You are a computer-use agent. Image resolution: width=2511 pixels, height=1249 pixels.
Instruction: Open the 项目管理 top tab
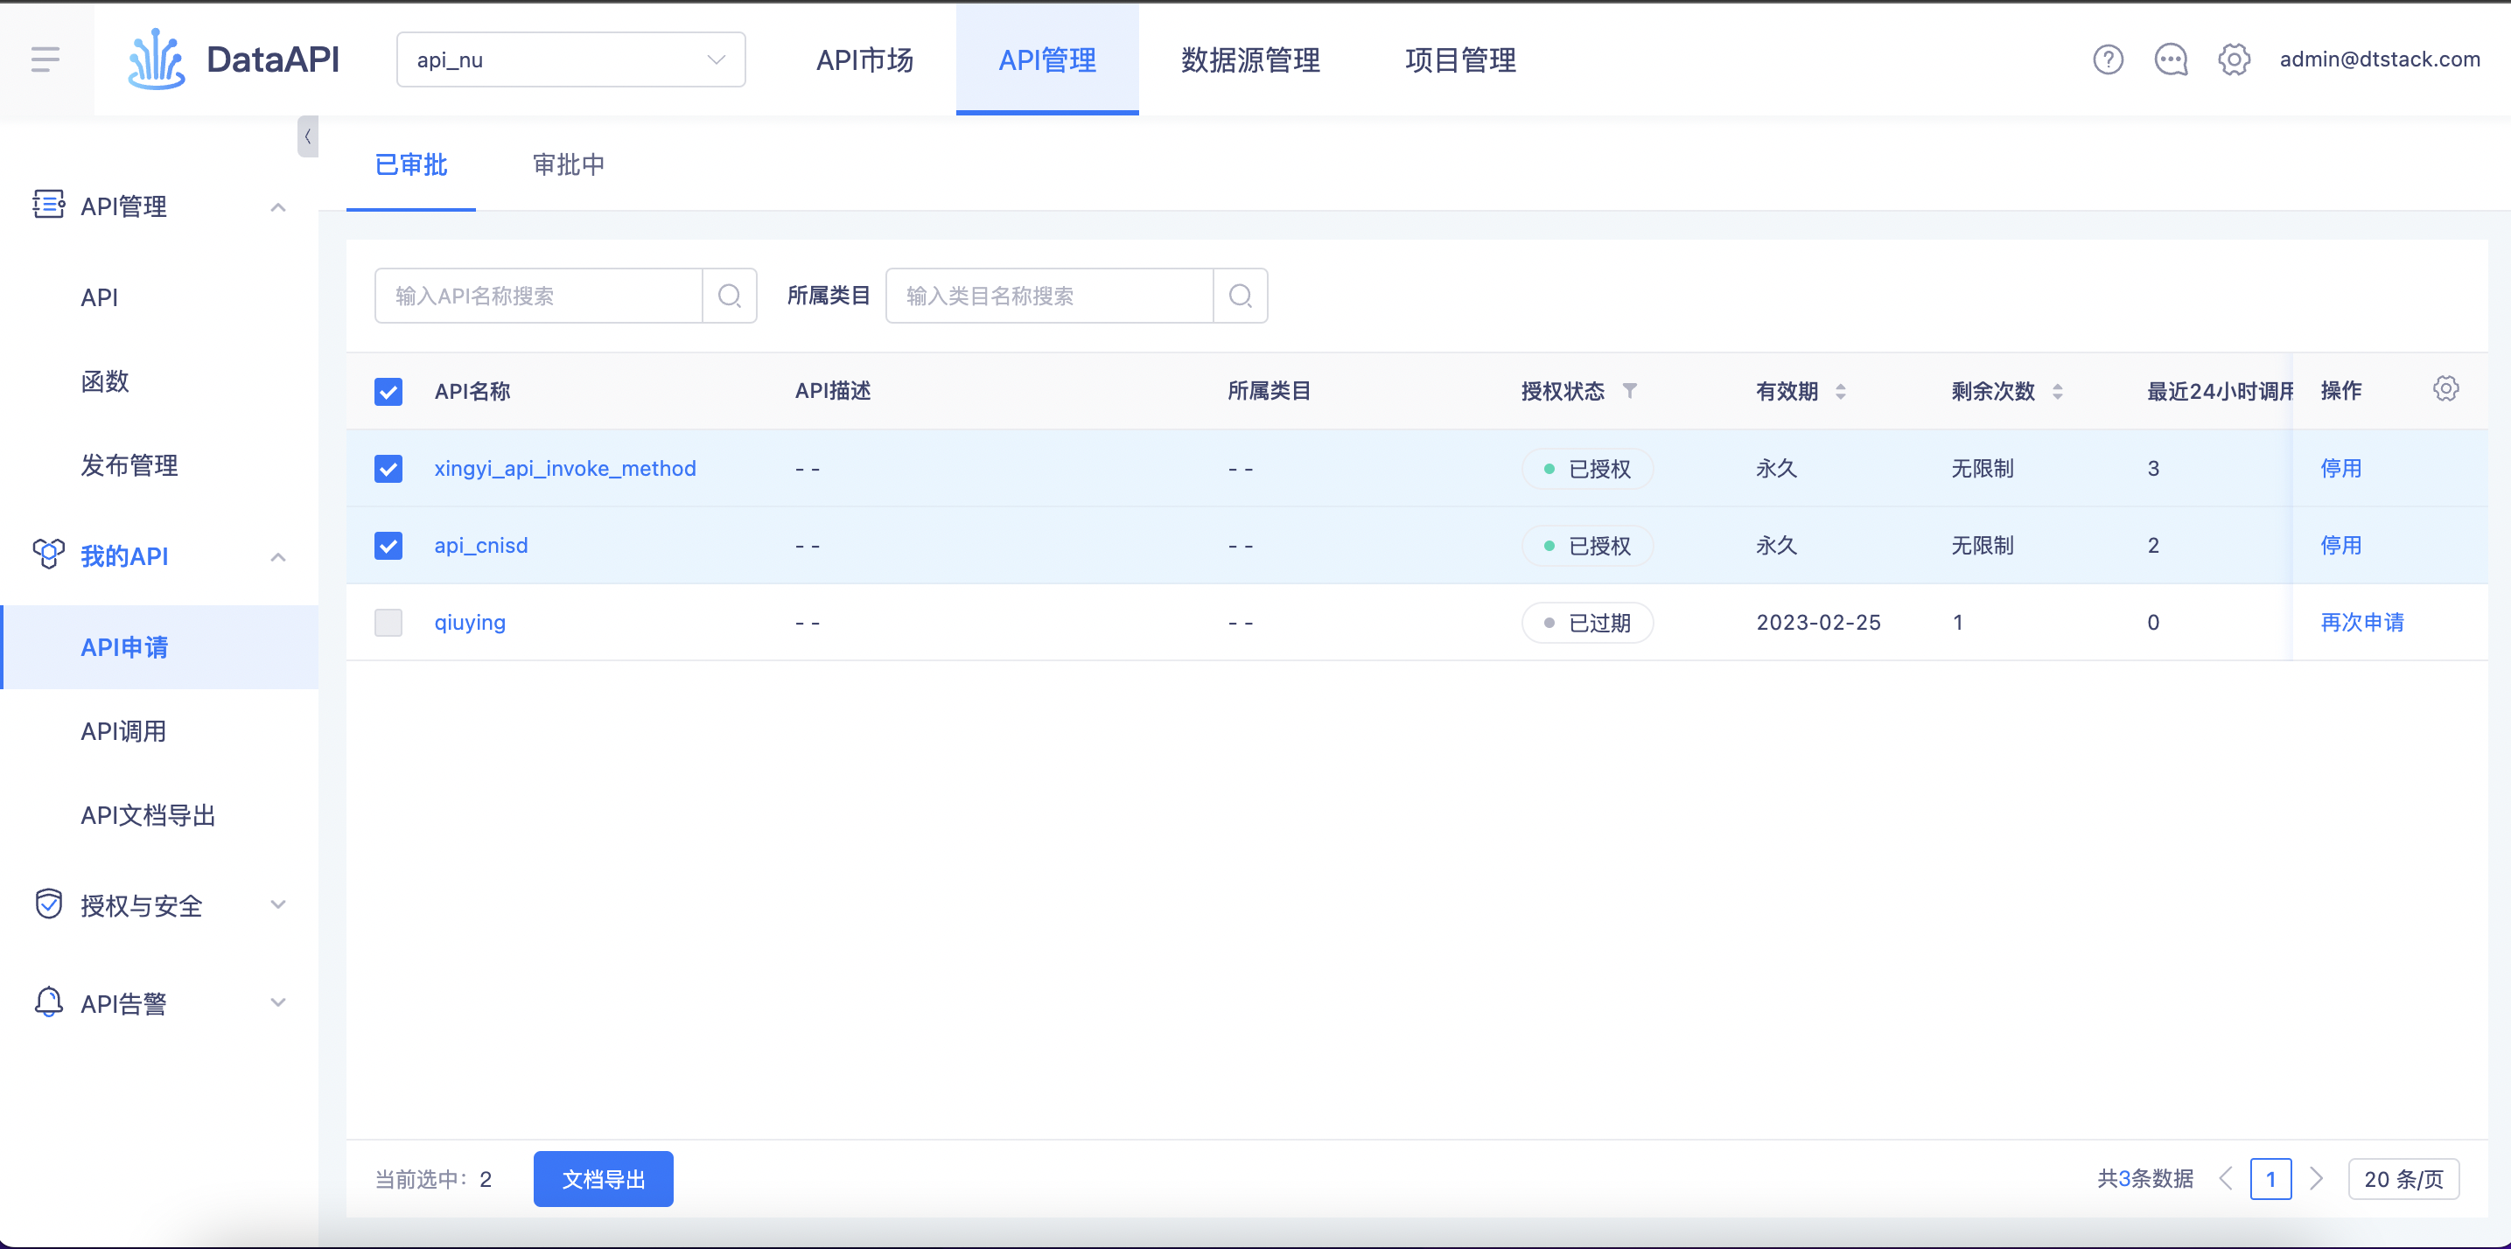click(x=1460, y=59)
